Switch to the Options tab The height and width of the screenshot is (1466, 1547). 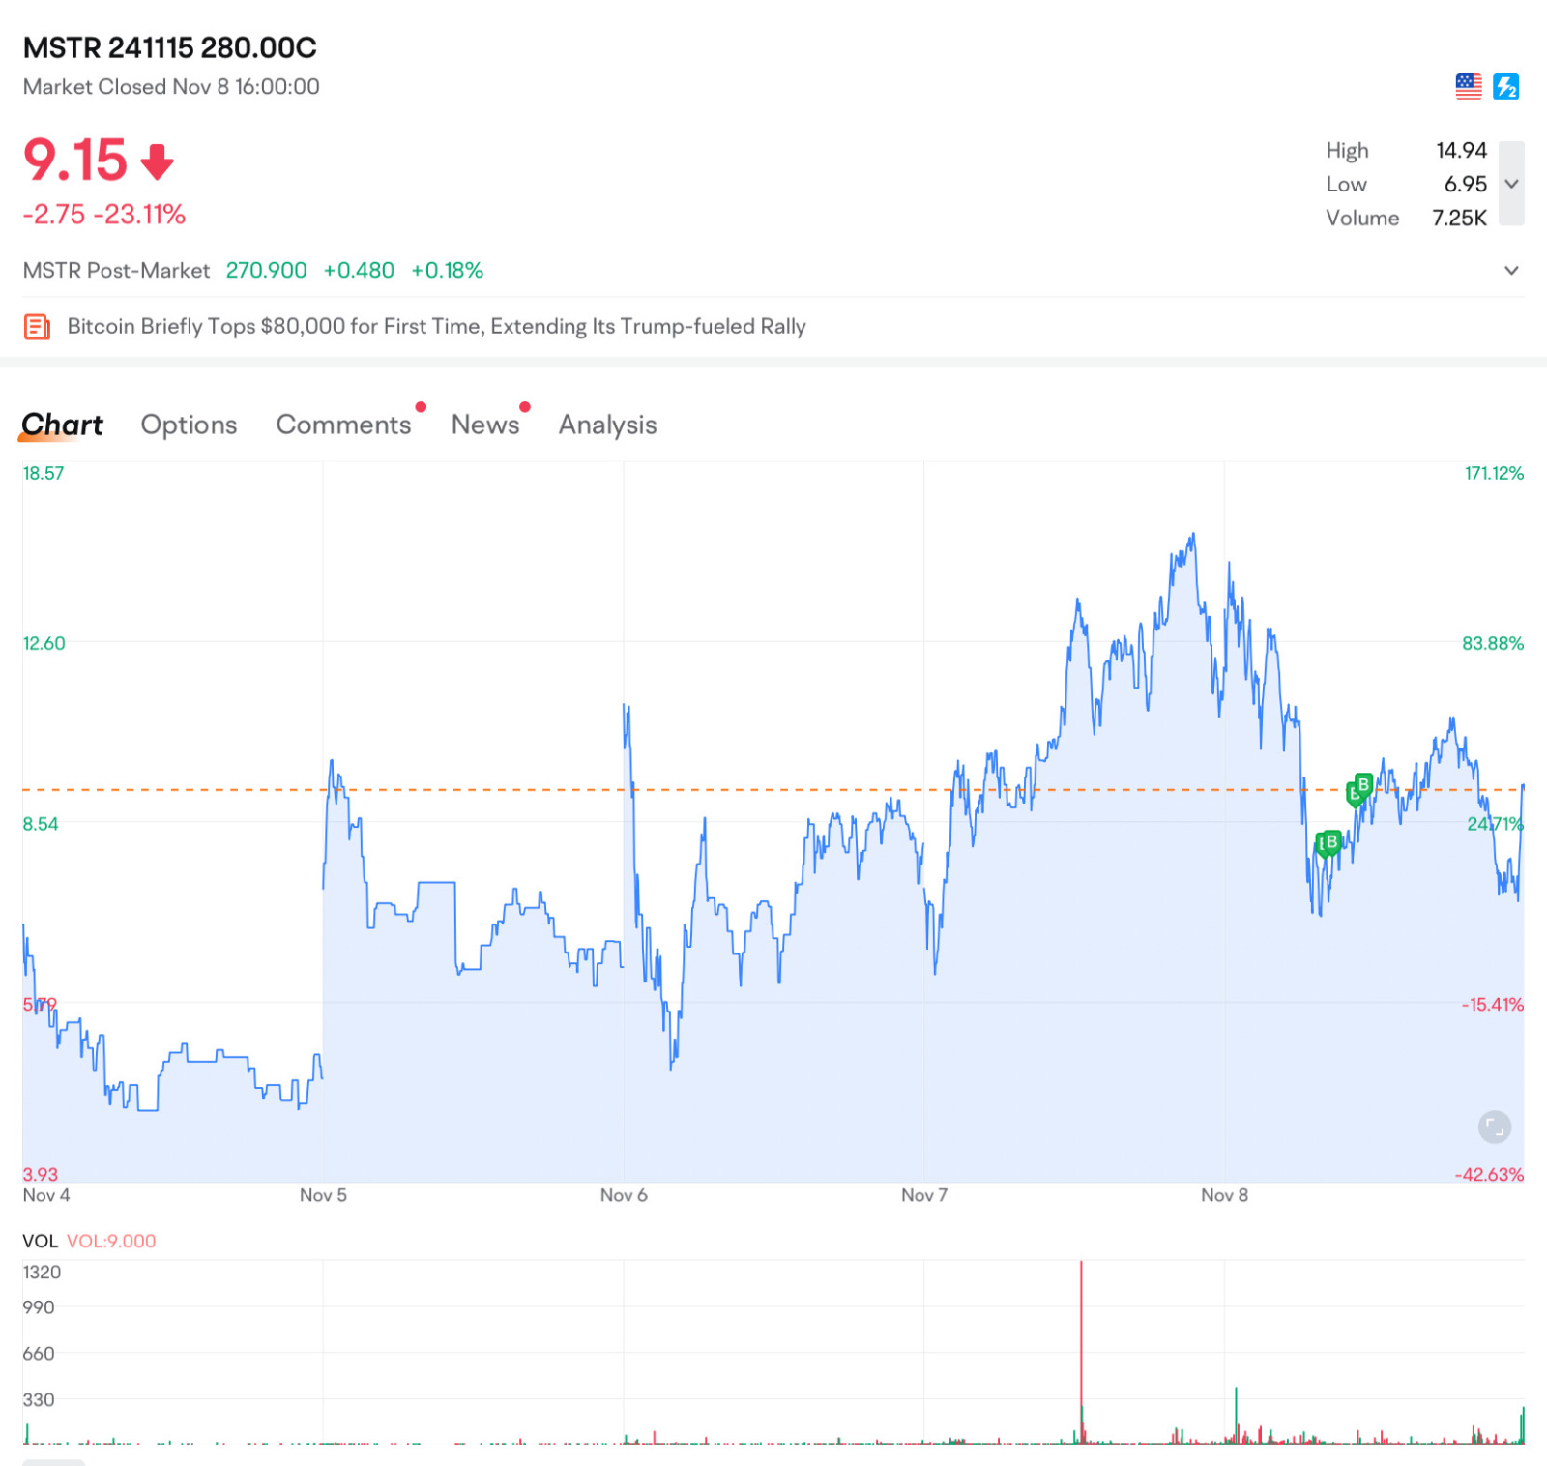(x=189, y=425)
